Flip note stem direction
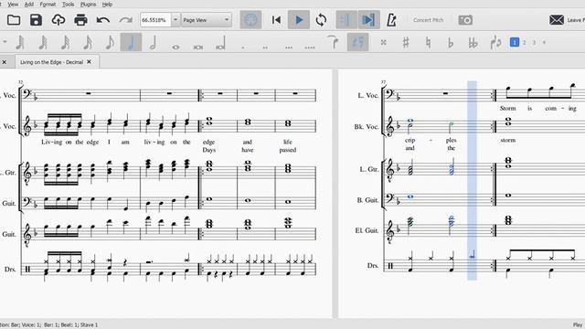The height and width of the screenshot is (329, 585). [495, 43]
